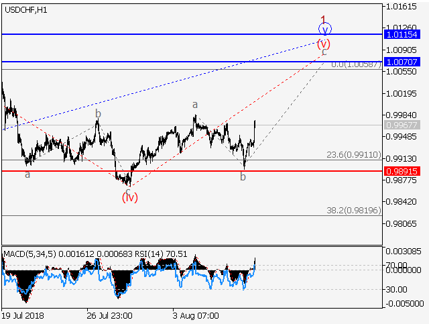429x324 pixels.
Task: Click the 30.00 RSI level on the axis
Action: (x=397, y=289)
